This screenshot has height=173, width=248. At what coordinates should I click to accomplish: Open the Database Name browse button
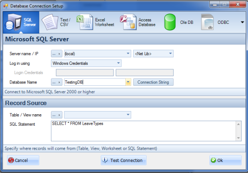pos(56,82)
